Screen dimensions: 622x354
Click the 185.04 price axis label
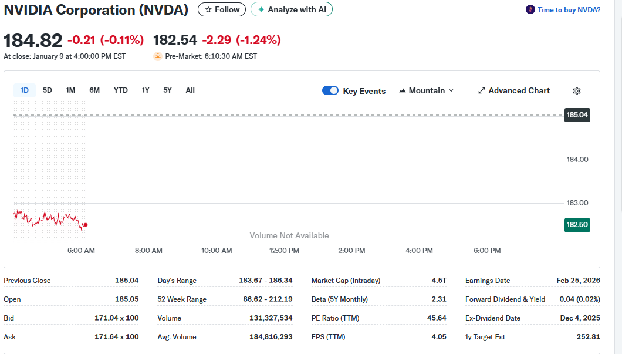pyautogui.click(x=577, y=115)
